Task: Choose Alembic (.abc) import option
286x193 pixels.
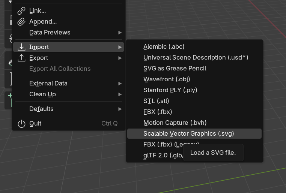Action: (x=164, y=47)
